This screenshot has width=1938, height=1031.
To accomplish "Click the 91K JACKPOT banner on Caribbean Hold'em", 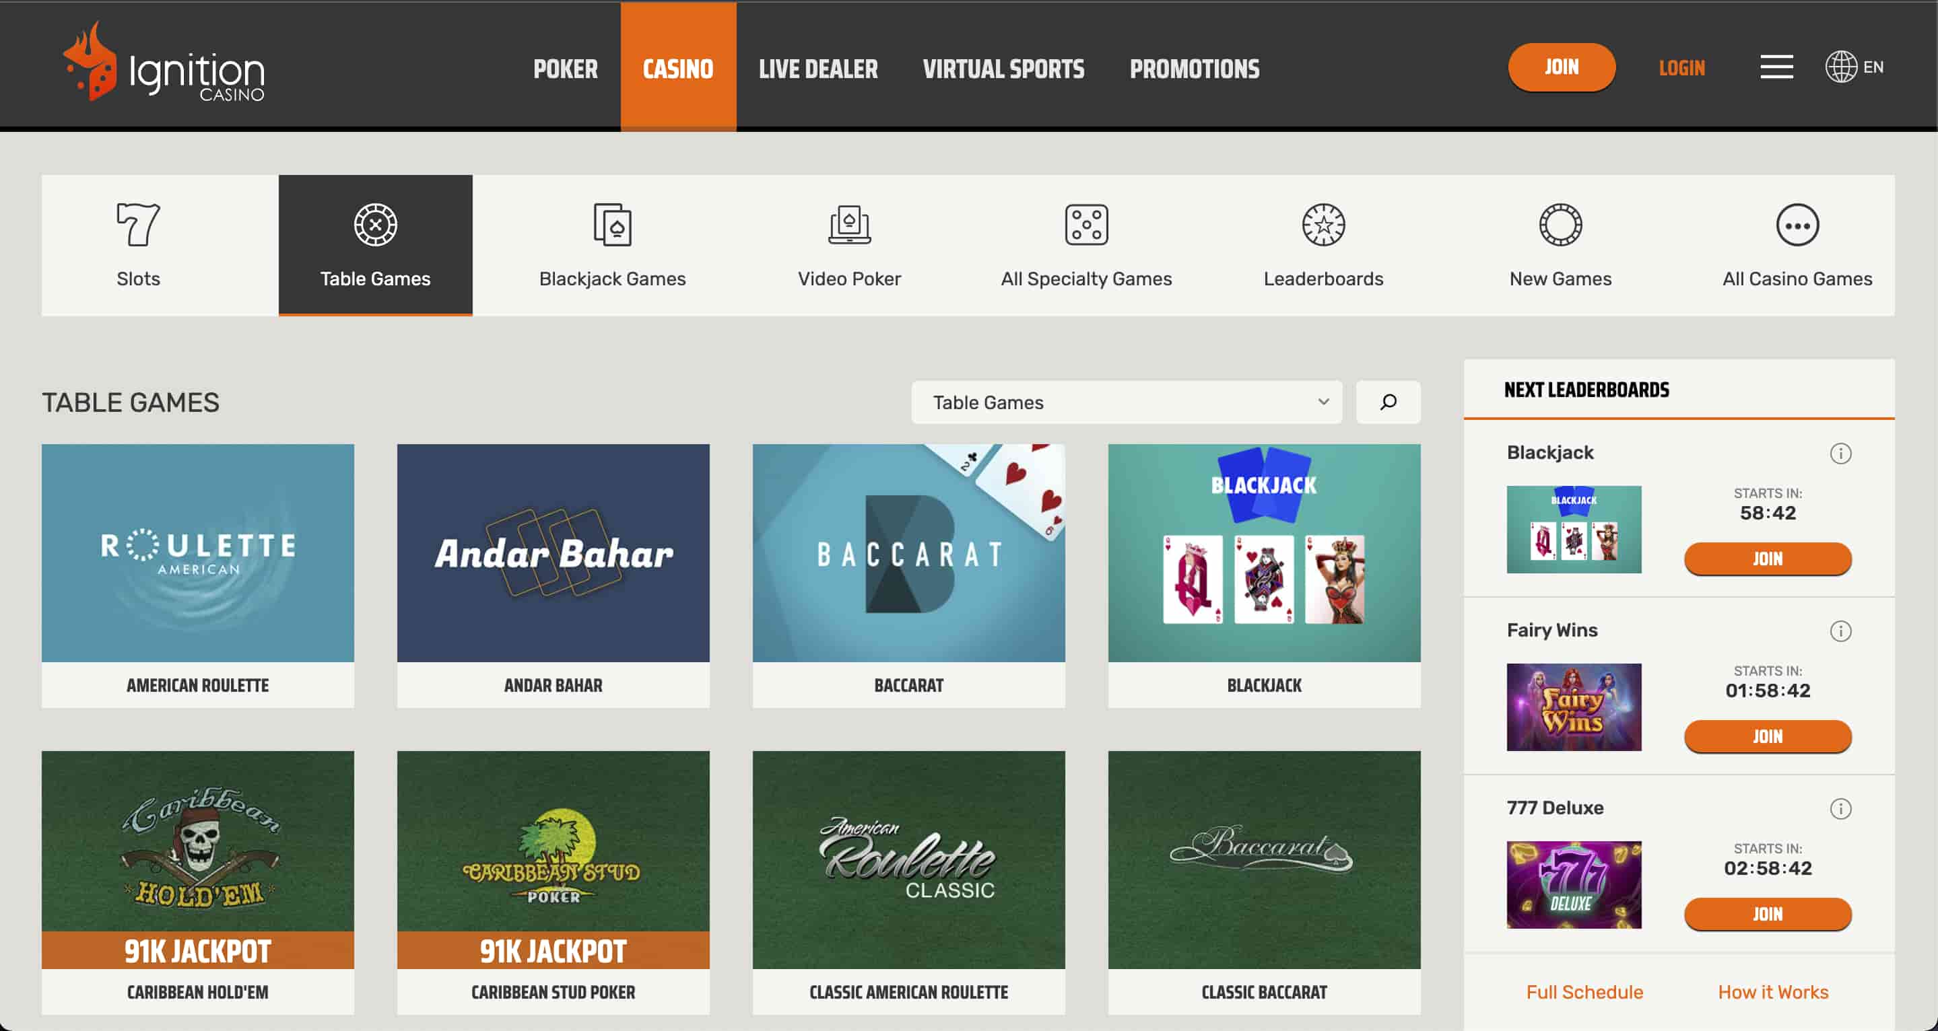I will (x=198, y=950).
